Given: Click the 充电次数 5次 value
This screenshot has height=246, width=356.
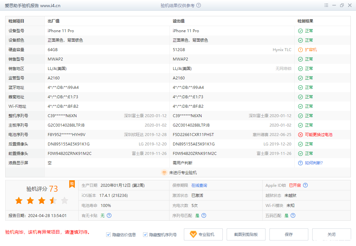Looking at the screenshot, I should [195, 206].
